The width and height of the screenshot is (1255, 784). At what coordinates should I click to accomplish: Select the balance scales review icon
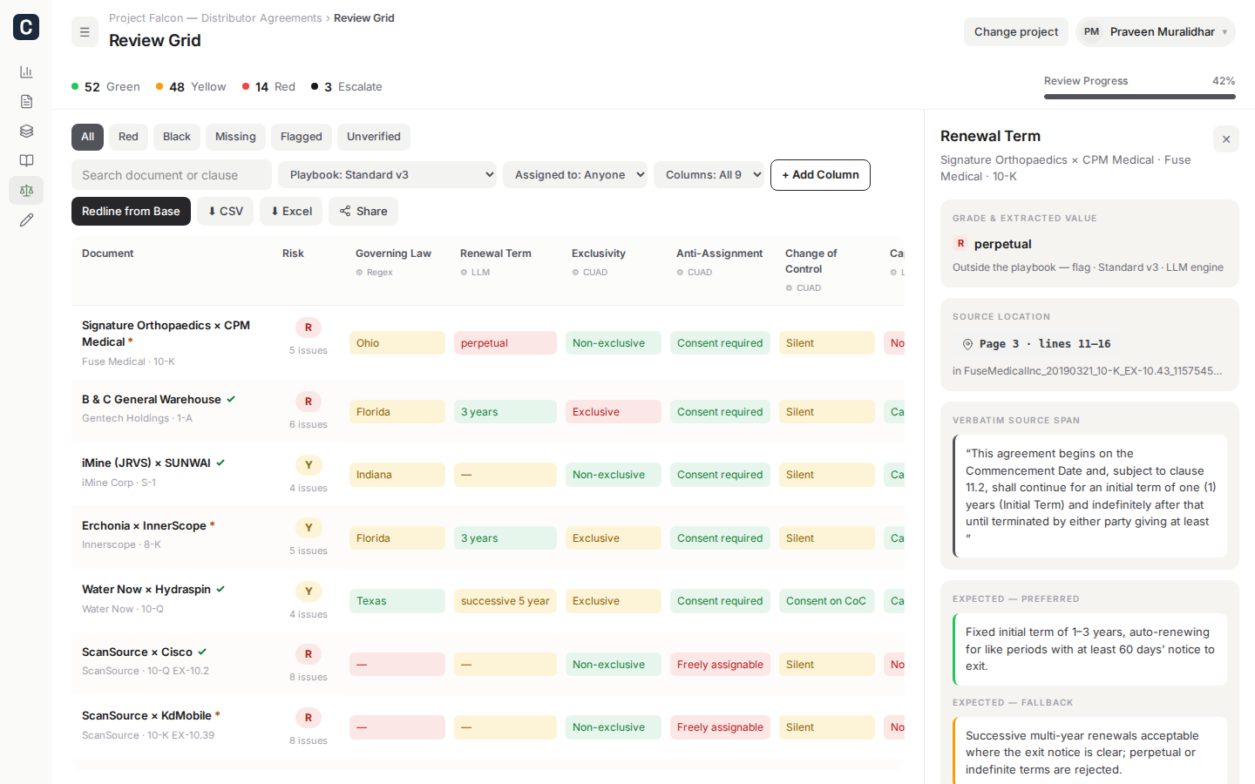click(x=26, y=191)
